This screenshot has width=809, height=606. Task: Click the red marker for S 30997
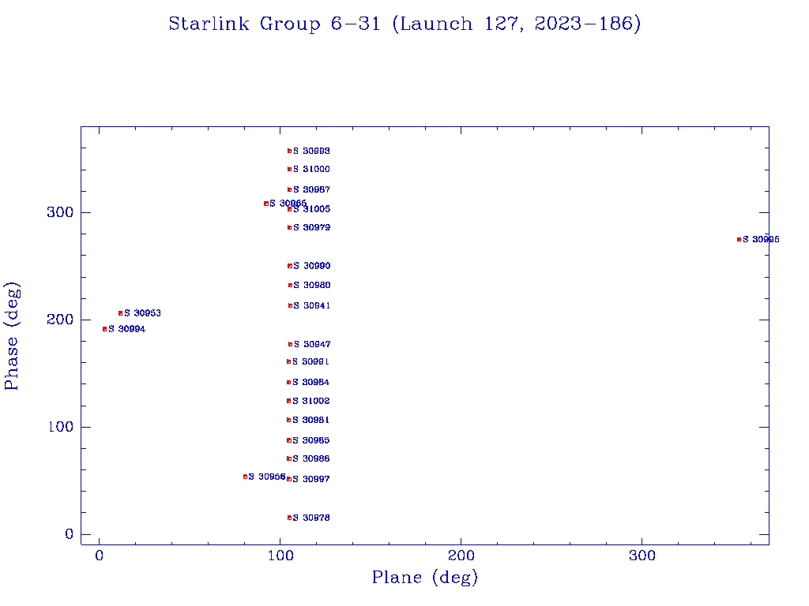[289, 479]
